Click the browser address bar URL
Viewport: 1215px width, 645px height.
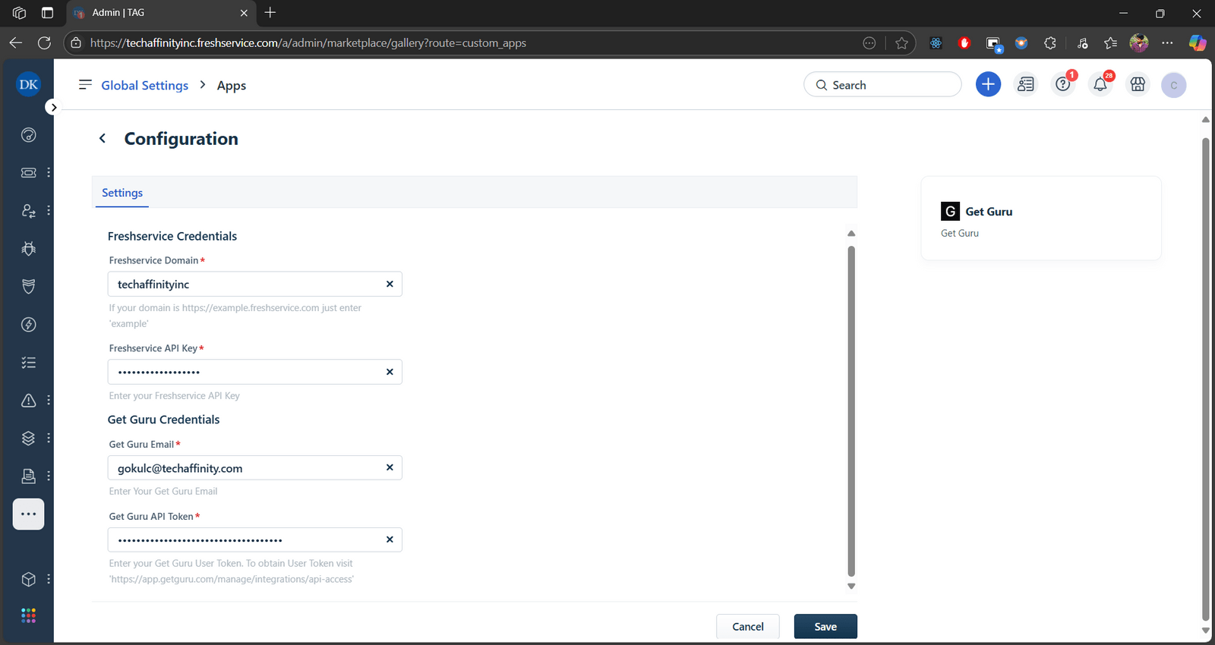[308, 43]
